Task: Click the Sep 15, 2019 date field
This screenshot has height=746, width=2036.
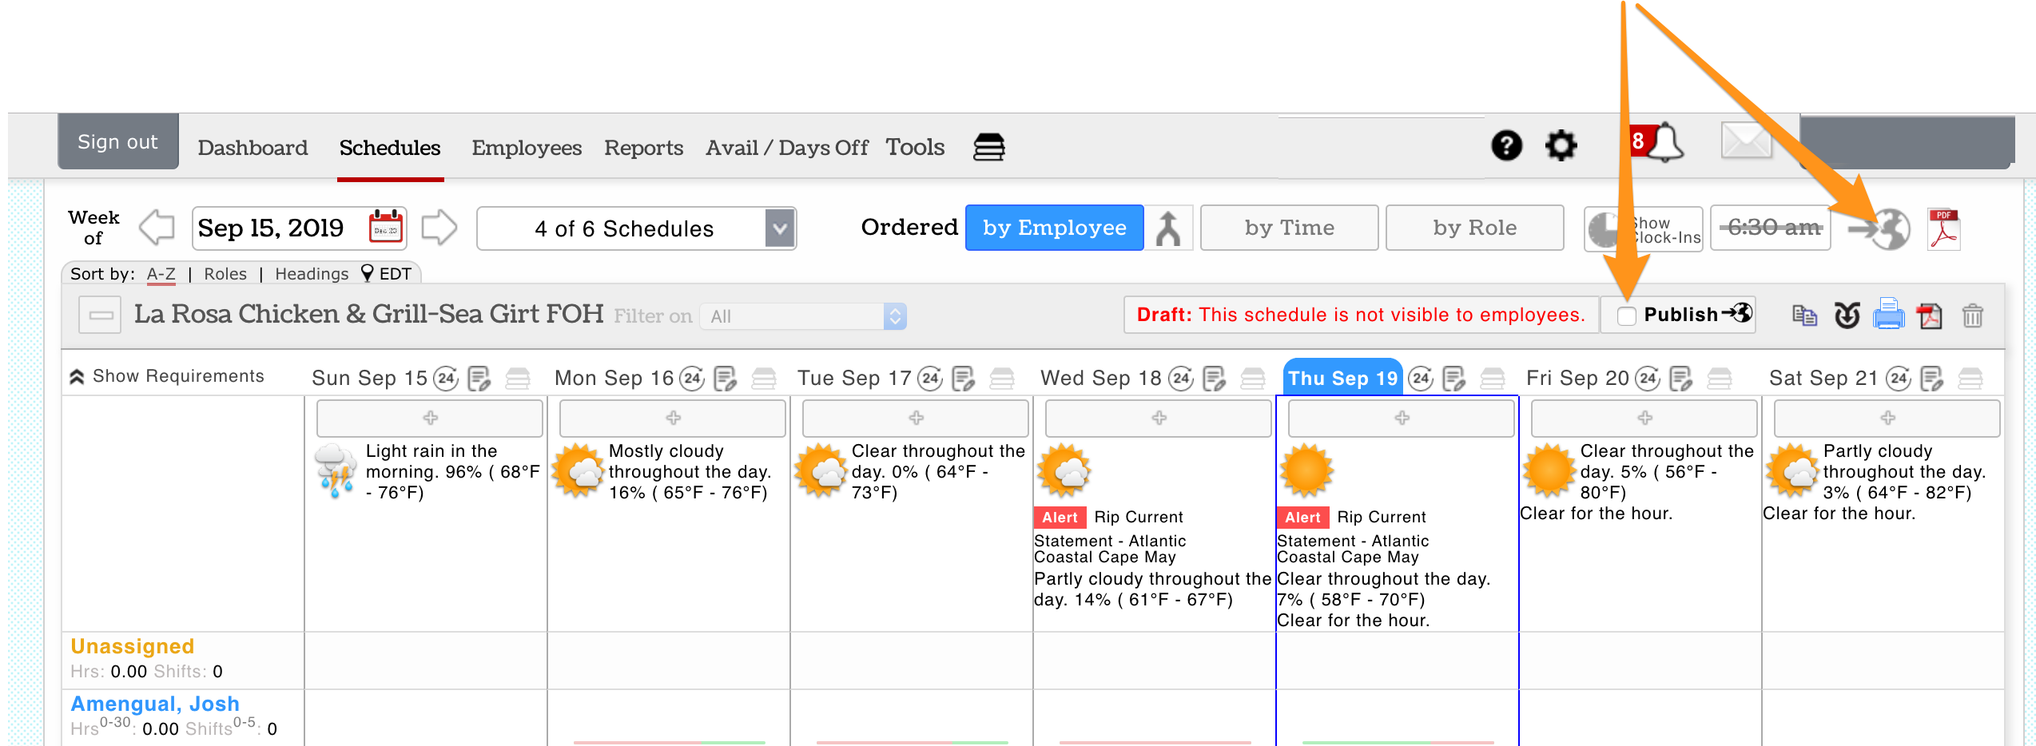Action: tap(272, 228)
